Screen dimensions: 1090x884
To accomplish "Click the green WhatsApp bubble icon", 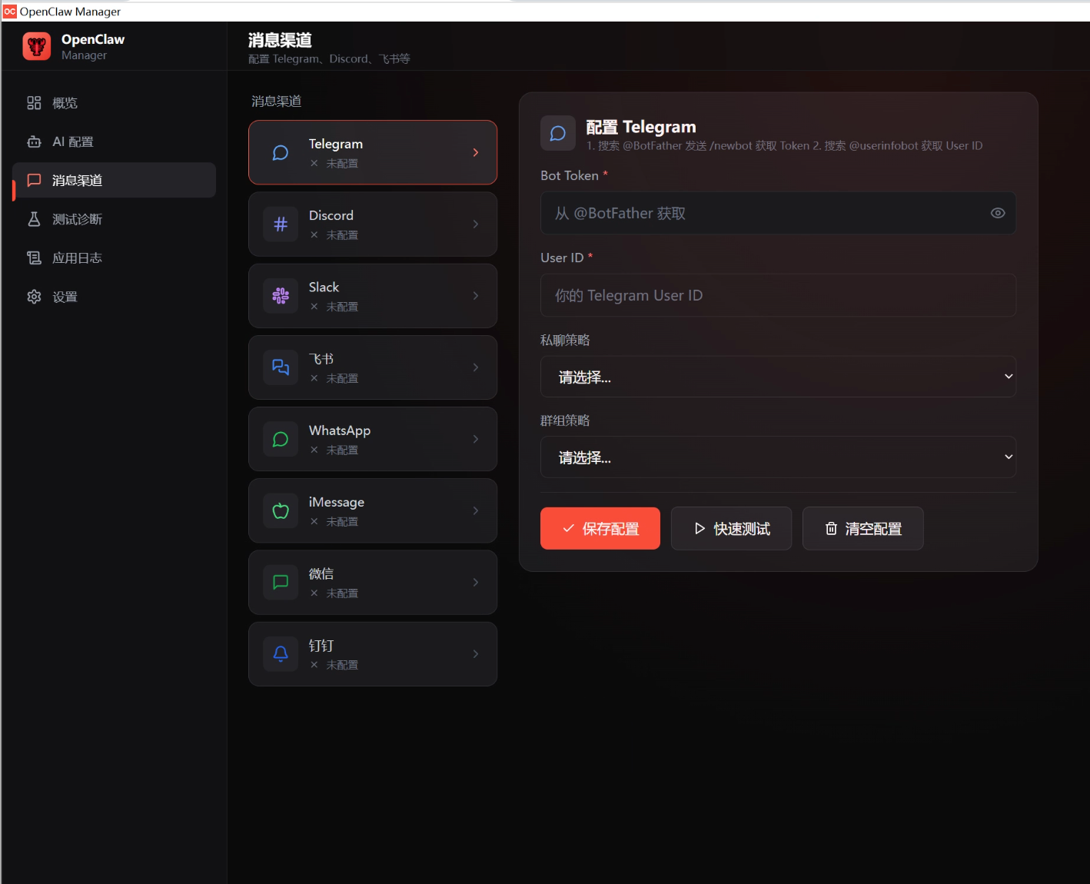I will pos(281,439).
